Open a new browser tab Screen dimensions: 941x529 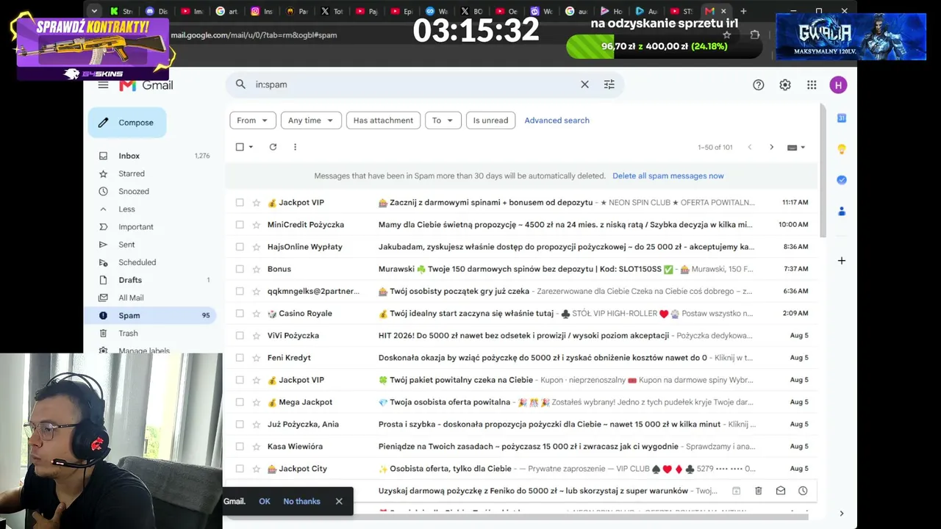(743, 11)
